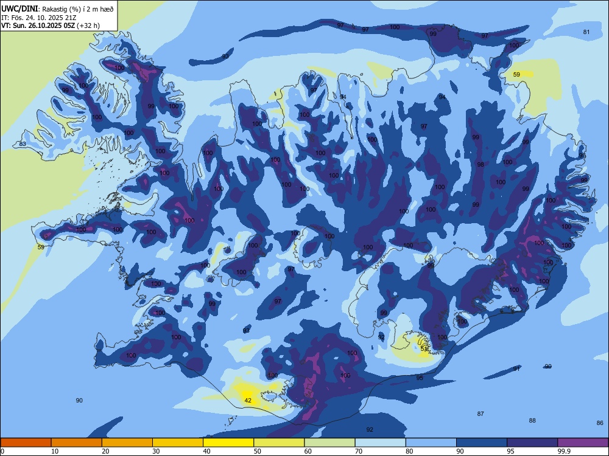Click the value 88 in southeast ocean

coord(532,420)
